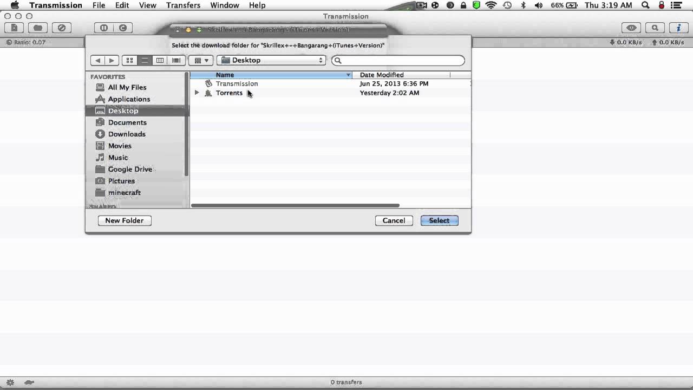Toggle the turtle speed limit icon

click(29, 382)
